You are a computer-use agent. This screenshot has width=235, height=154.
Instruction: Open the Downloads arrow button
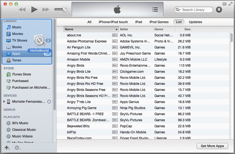click(219, 10)
